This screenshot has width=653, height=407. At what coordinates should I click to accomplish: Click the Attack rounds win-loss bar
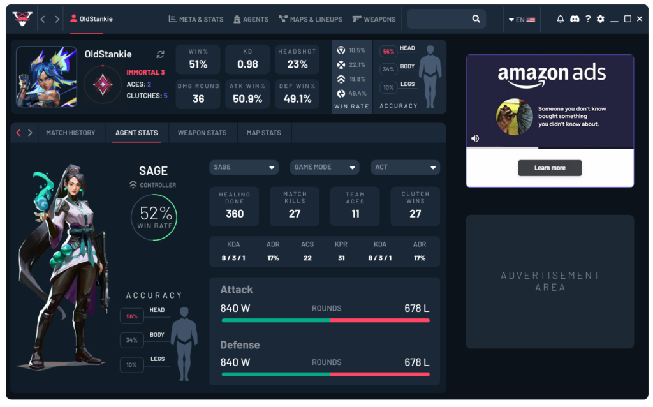click(325, 320)
